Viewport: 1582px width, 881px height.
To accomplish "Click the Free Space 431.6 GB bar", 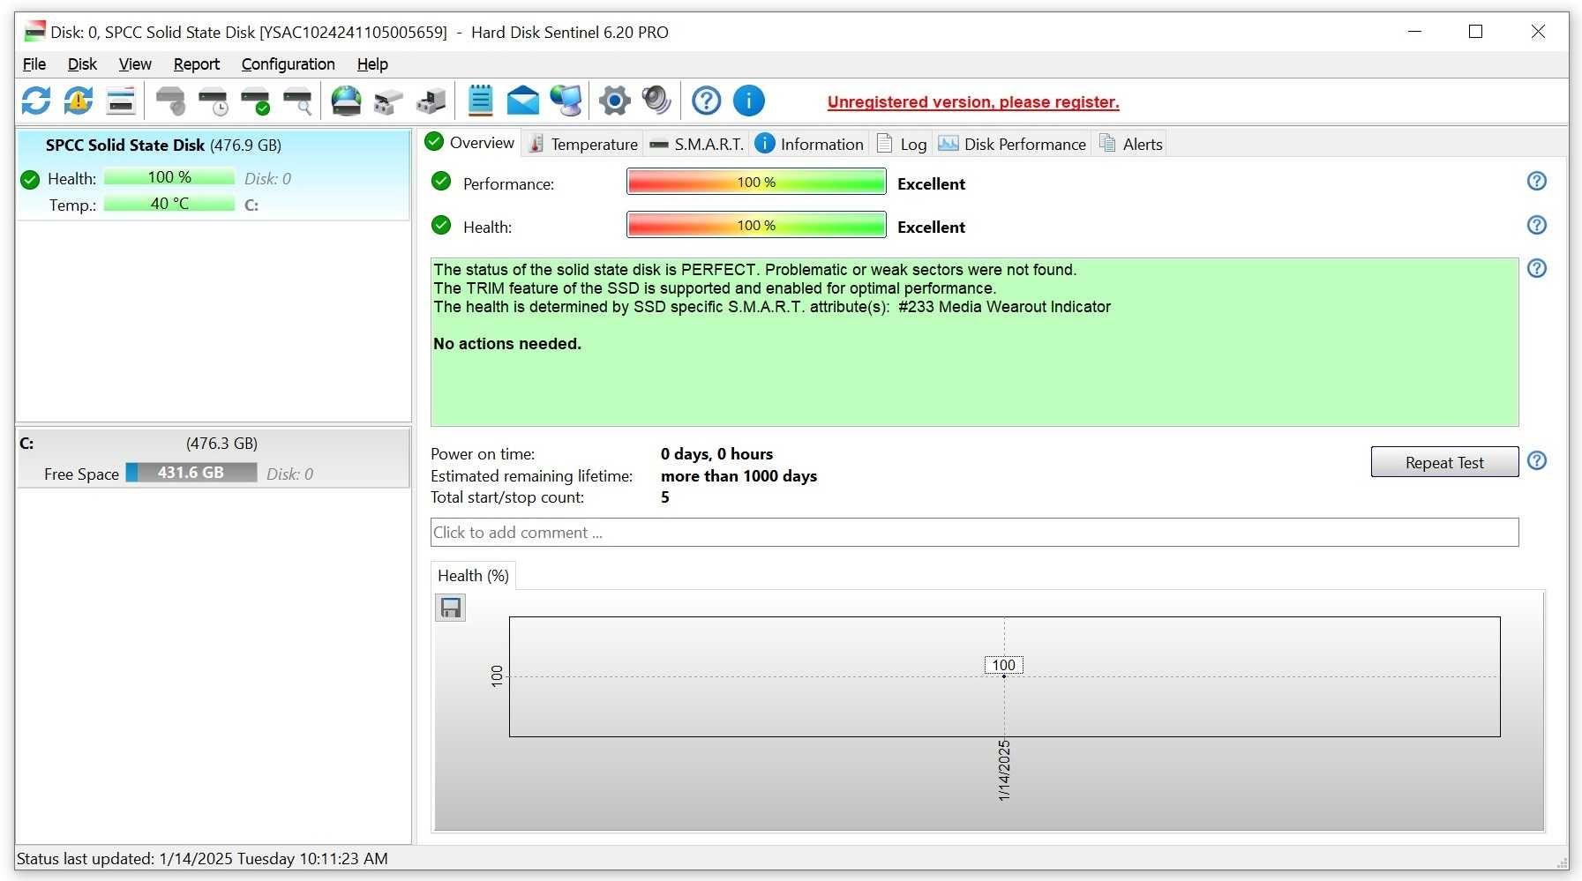I will click(x=191, y=473).
